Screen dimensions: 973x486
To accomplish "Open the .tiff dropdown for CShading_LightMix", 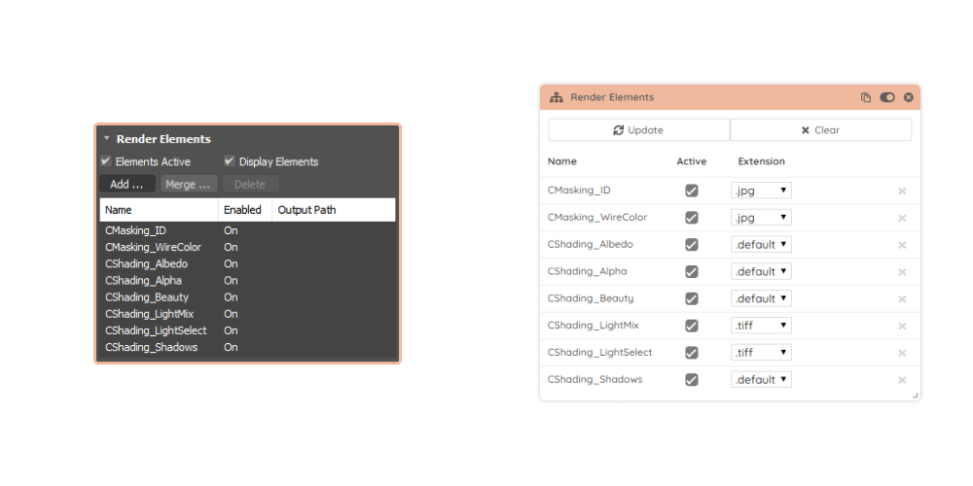I will click(x=762, y=325).
